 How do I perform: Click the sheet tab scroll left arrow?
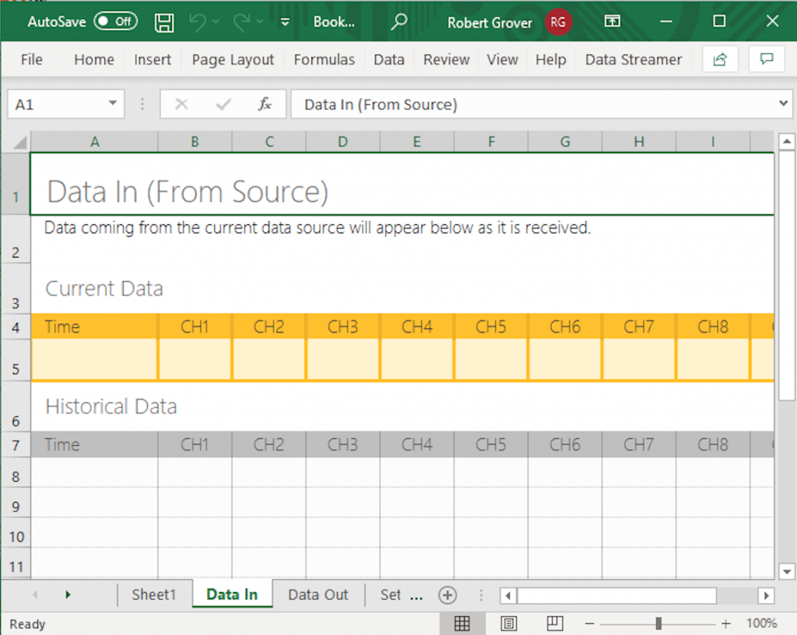coord(34,595)
